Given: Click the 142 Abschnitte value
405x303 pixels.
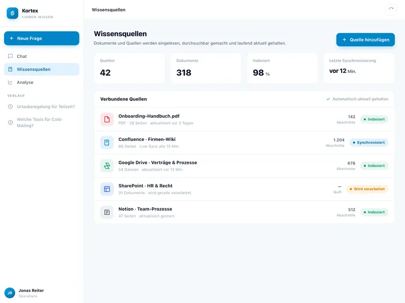Looking at the screenshot, I should (346, 119).
